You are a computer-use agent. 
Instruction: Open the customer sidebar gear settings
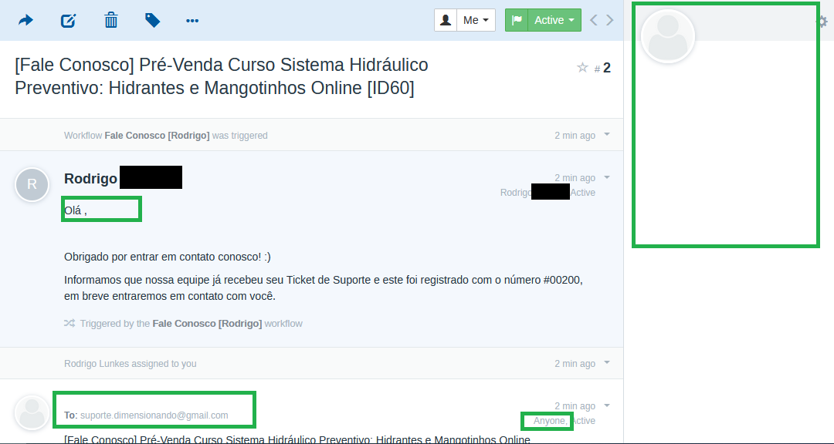click(822, 22)
